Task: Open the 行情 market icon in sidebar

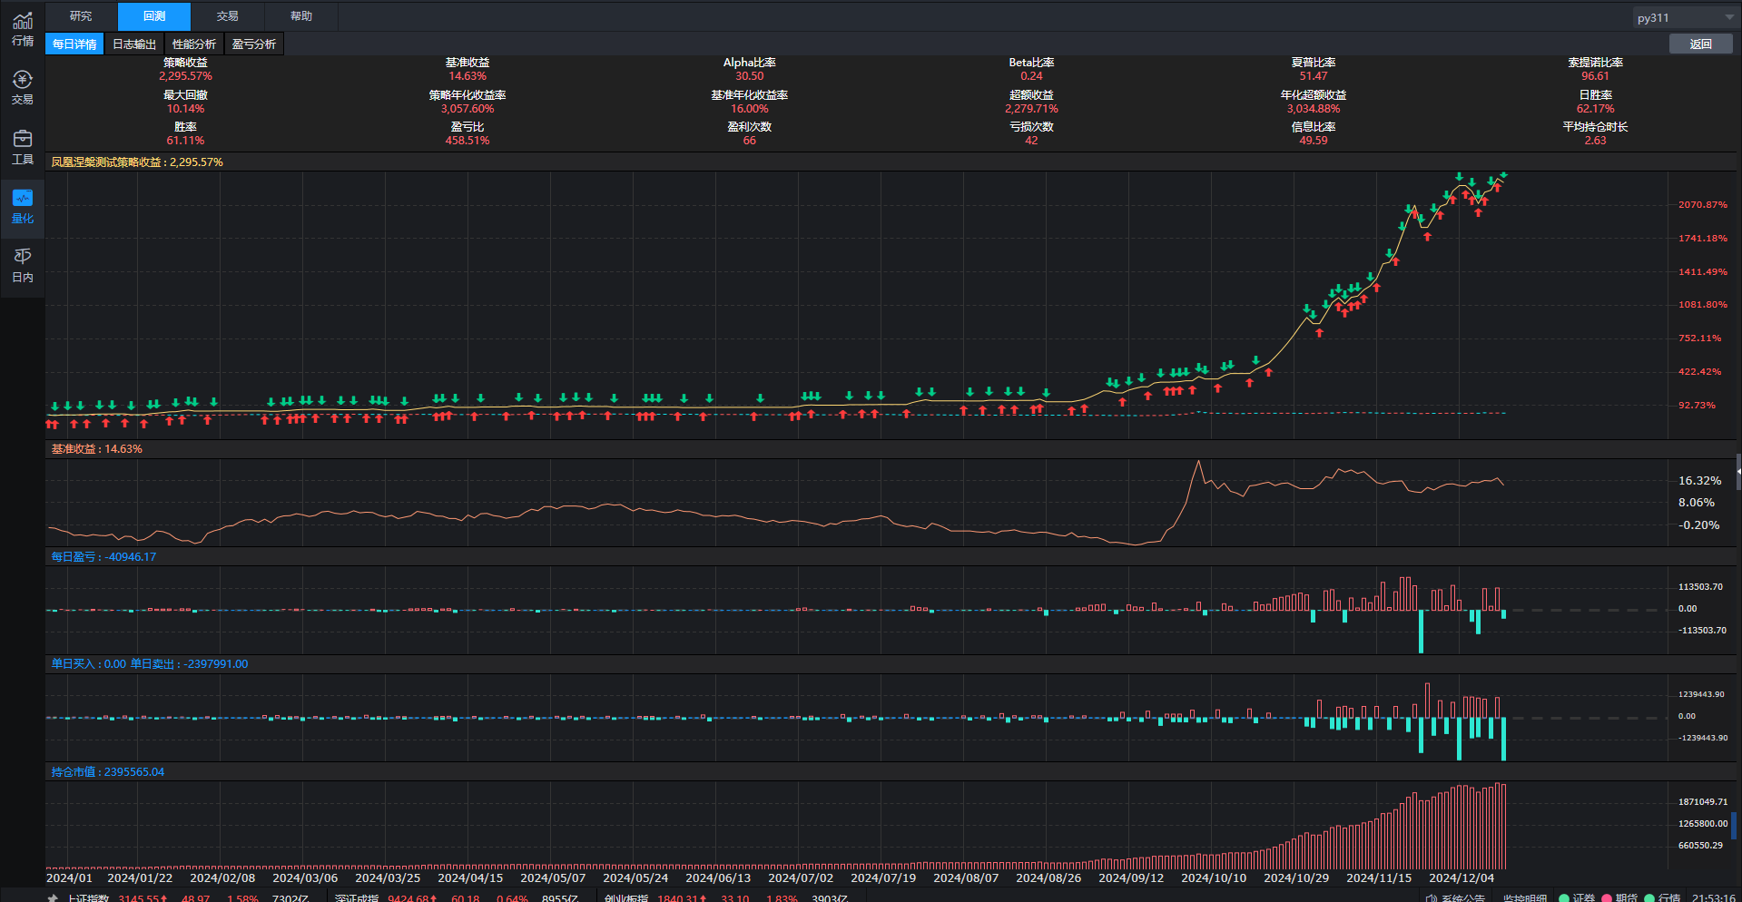Action: point(23,29)
